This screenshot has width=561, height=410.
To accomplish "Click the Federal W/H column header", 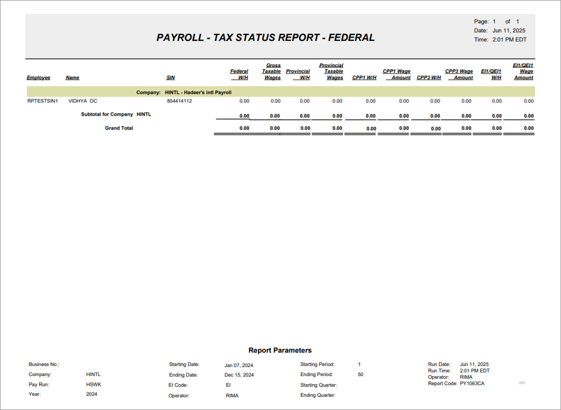I will [x=239, y=74].
